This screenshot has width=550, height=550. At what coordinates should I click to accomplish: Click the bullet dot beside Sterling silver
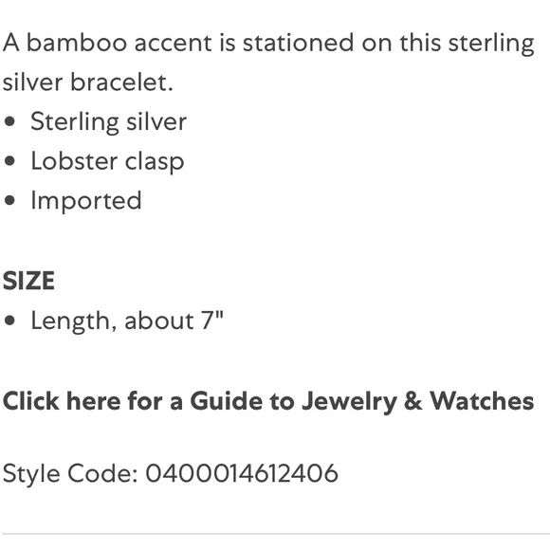9,121
